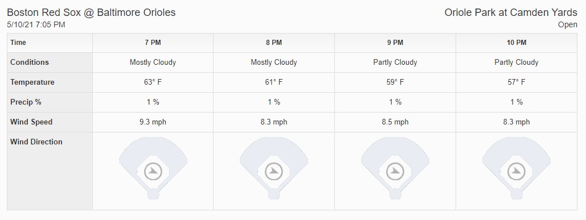586x220 pixels.
Task: Click the 9 PM wind direction arrow icon
Action: click(x=395, y=172)
